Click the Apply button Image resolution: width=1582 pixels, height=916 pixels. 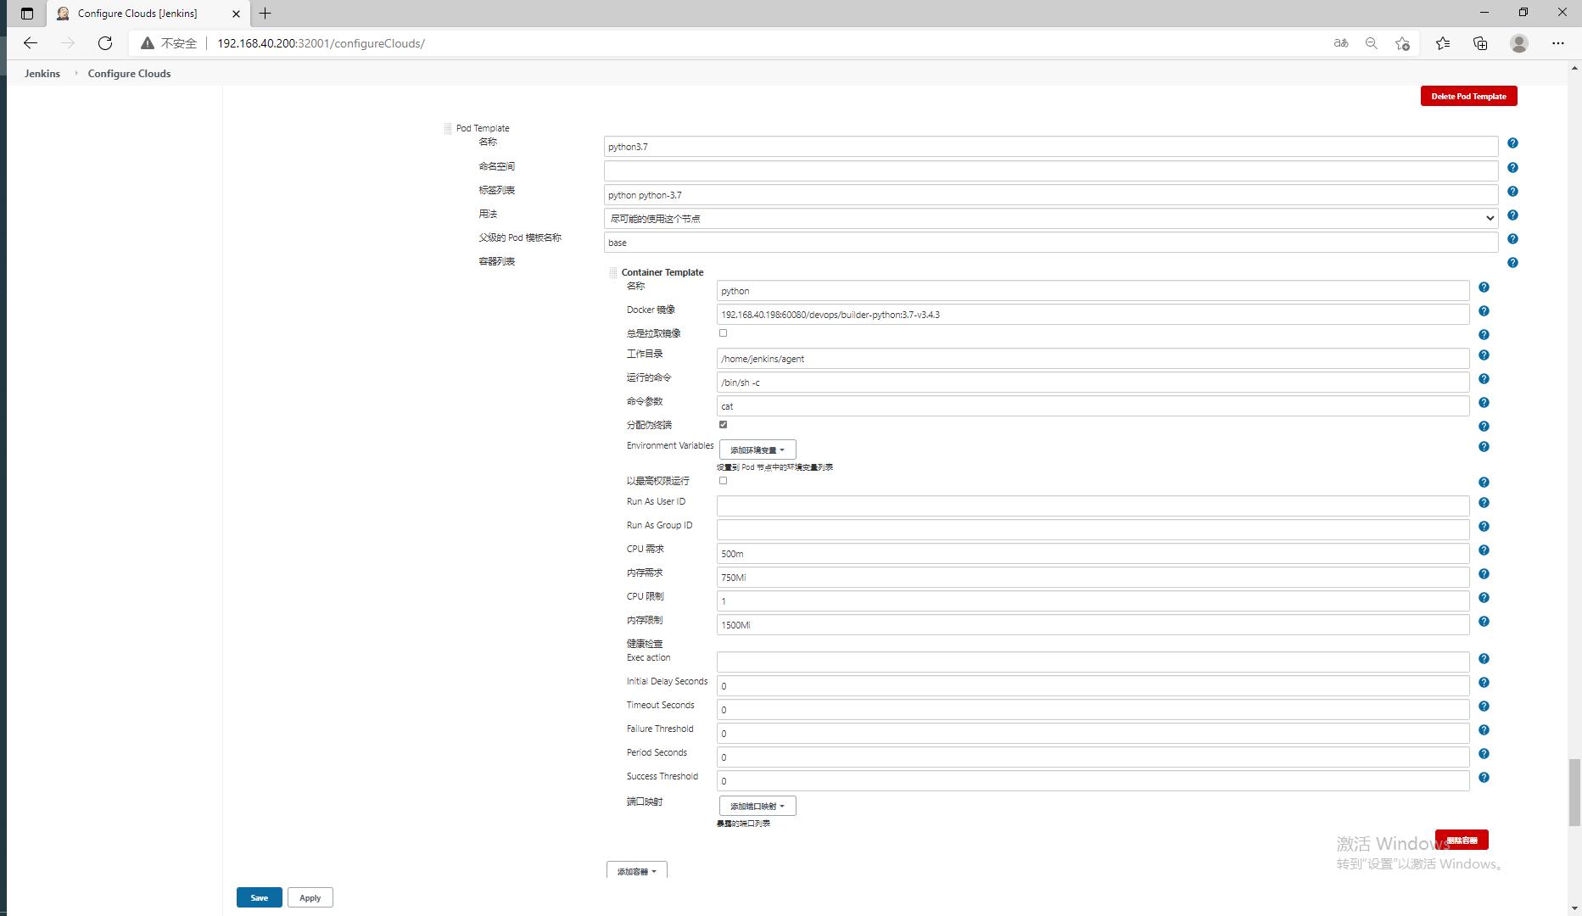coord(310,898)
